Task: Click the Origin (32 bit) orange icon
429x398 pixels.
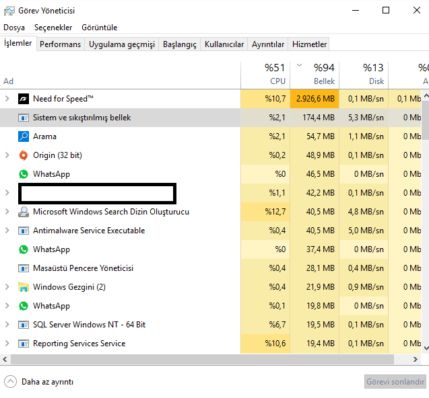Action: 24,155
